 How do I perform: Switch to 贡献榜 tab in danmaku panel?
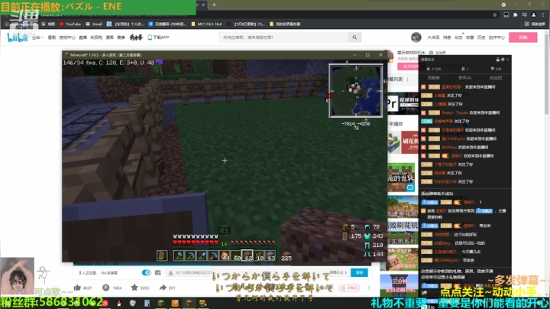(434, 78)
